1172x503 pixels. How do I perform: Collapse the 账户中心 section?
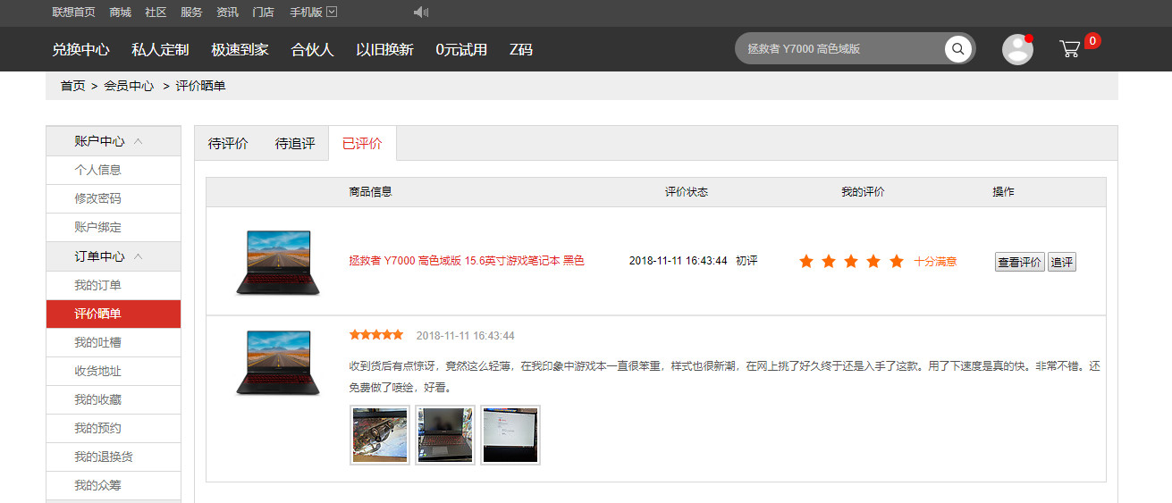pyautogui.click(x=139, y=141)
